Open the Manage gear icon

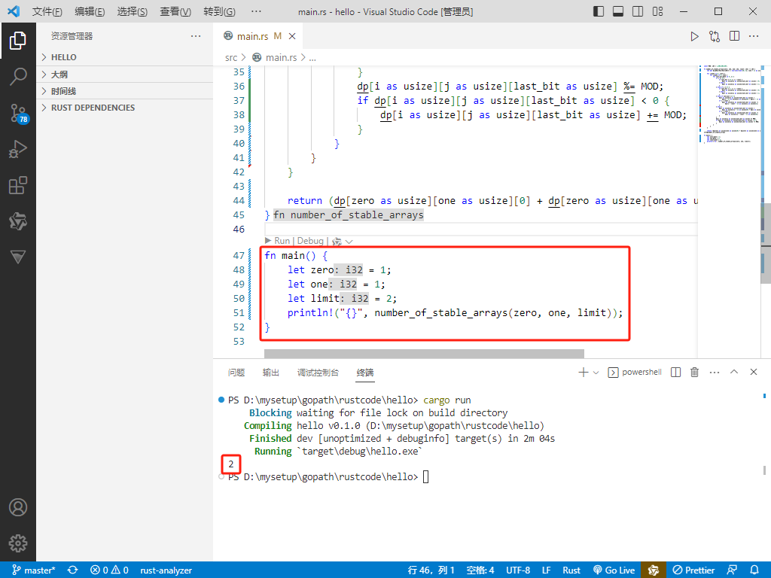point(18,543)
